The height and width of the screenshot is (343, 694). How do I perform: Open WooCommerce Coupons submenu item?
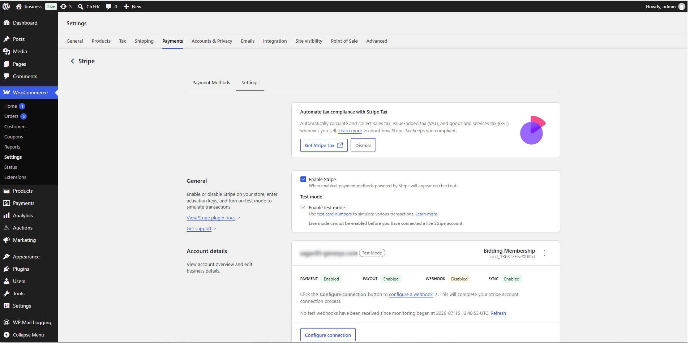(14, 137)
